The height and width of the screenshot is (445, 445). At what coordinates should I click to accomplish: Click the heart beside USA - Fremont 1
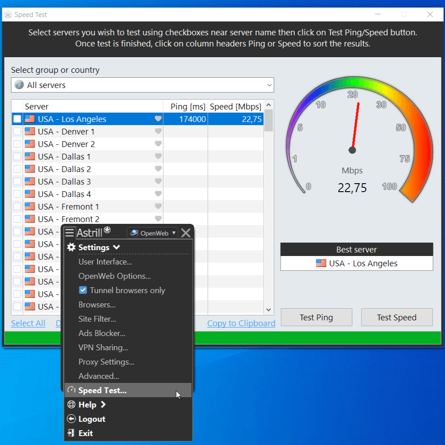tap(158, 206)
